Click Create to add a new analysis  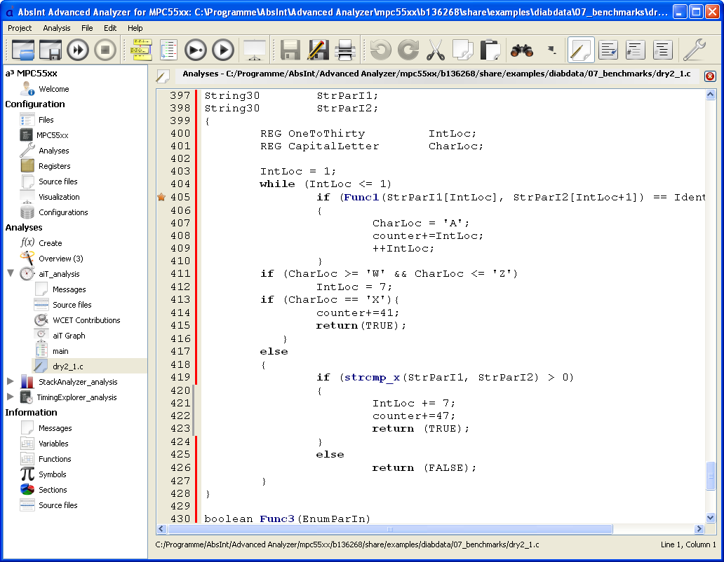41,243
